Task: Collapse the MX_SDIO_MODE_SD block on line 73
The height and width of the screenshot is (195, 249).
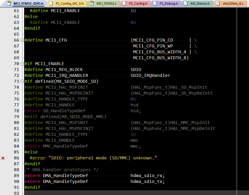Action: point(22,82)
